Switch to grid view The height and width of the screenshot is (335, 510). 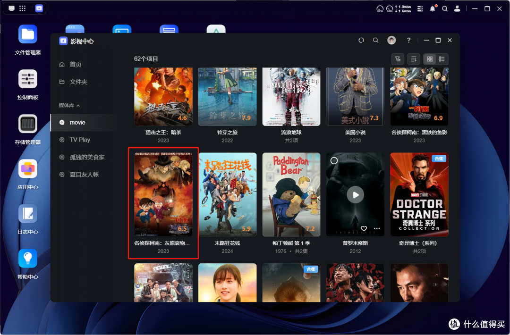coord(430,59)
